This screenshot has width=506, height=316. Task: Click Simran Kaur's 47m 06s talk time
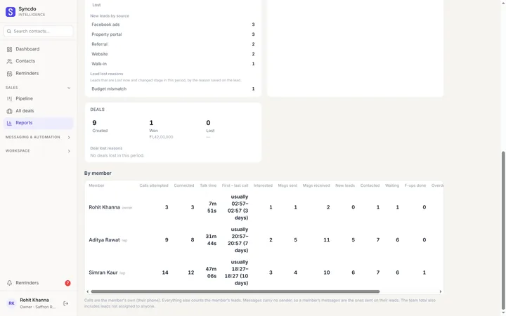click(212, 272)
